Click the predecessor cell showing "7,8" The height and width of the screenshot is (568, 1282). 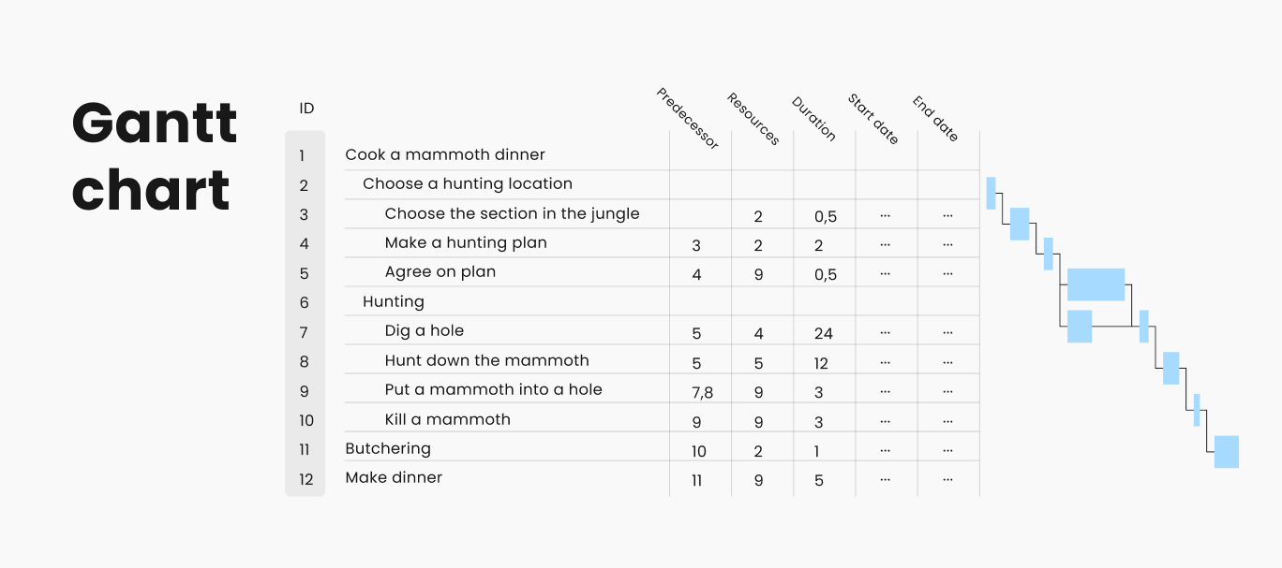tap(701, 392)
